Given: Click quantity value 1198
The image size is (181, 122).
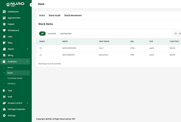Looking at the screenshot, I should (x=132, y=55).
